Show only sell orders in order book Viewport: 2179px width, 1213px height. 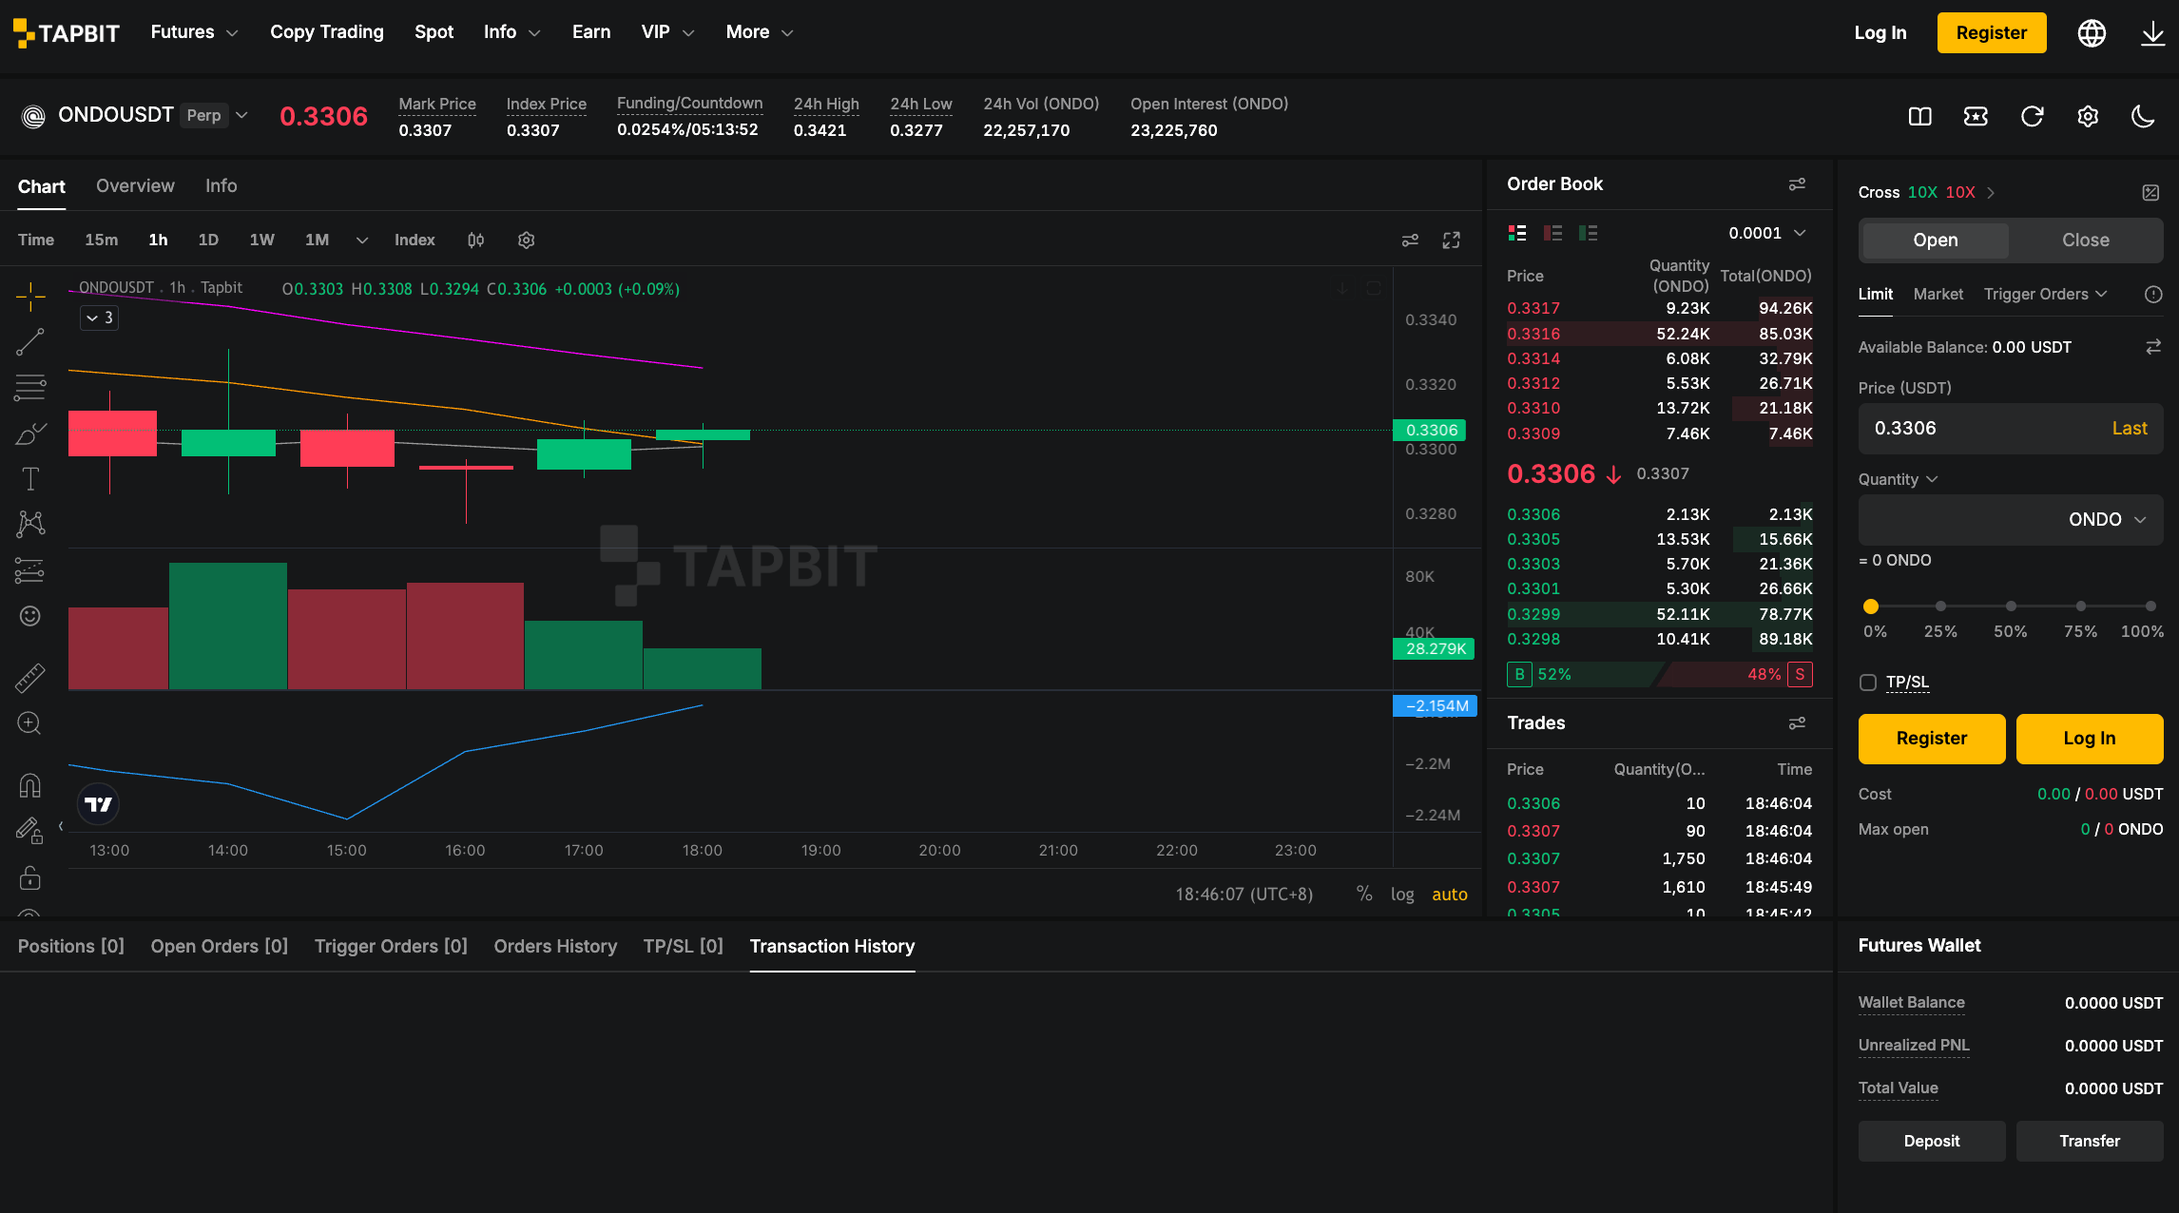[x=1552, y=233]
